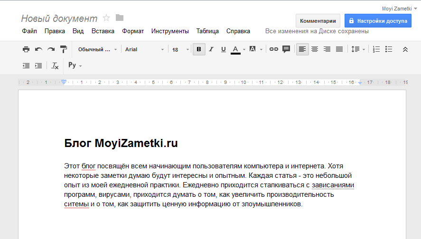Open the Файл menu
This screenshot has width=421, height=239.
click(x=29, y=31)
